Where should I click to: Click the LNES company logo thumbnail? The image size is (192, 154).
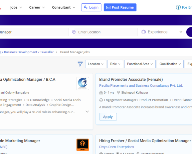(83, 145)
